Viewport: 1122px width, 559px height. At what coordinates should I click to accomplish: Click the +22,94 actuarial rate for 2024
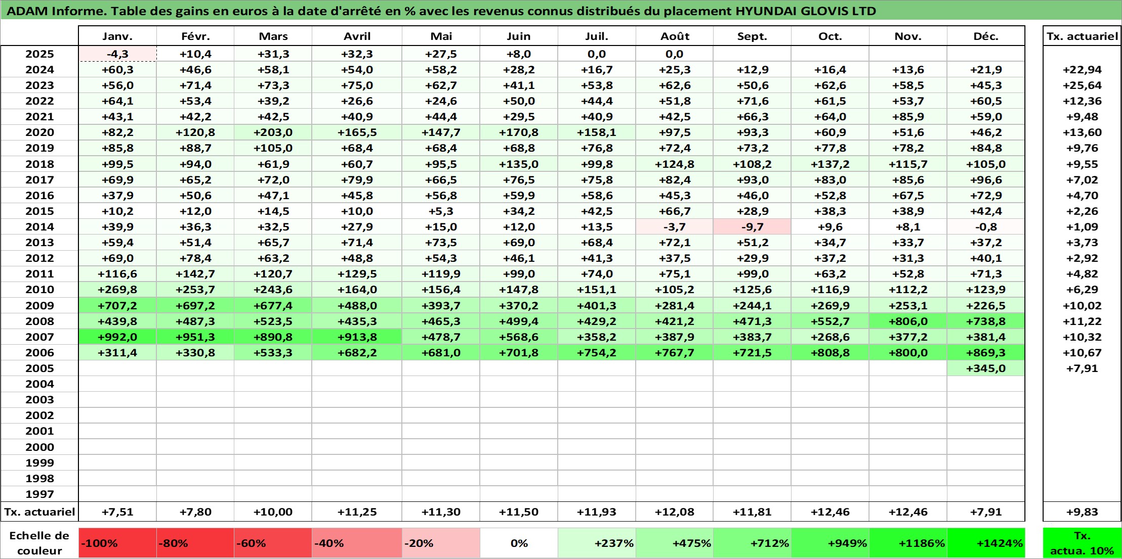point(1082,70)
